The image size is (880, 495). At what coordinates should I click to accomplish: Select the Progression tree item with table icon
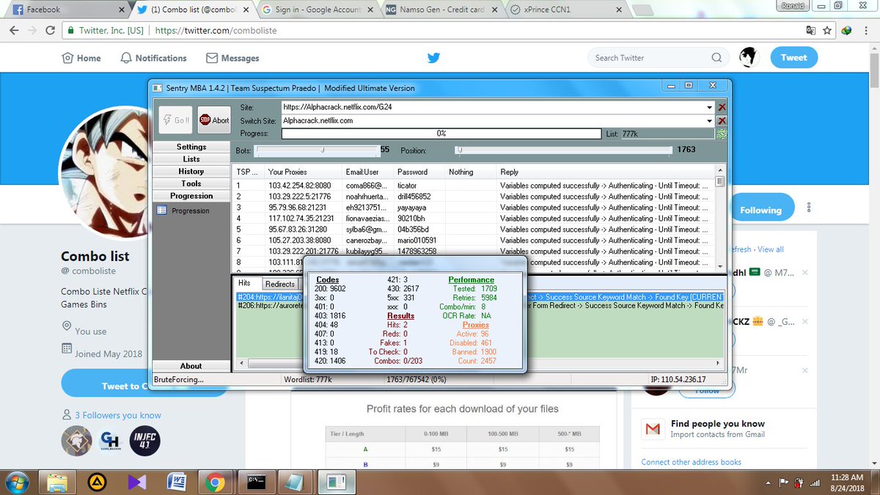coord(183,211)
